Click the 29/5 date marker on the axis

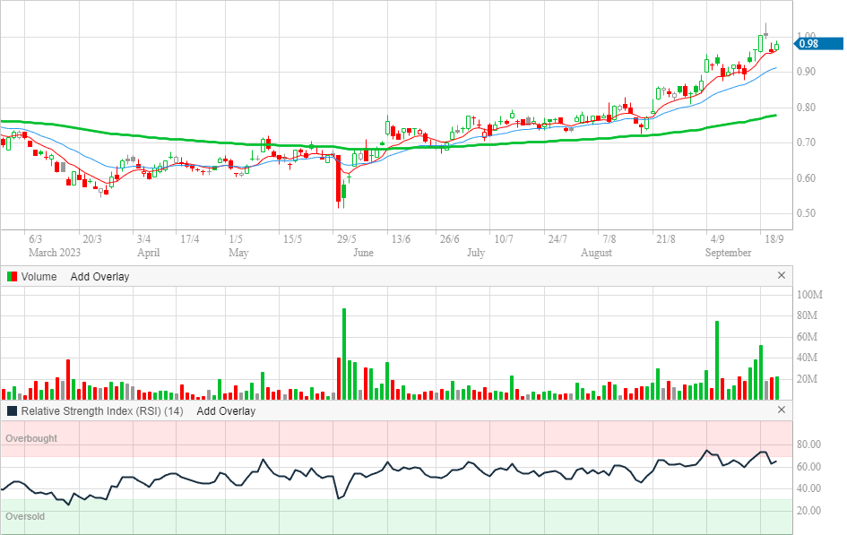tap(347, 239)
